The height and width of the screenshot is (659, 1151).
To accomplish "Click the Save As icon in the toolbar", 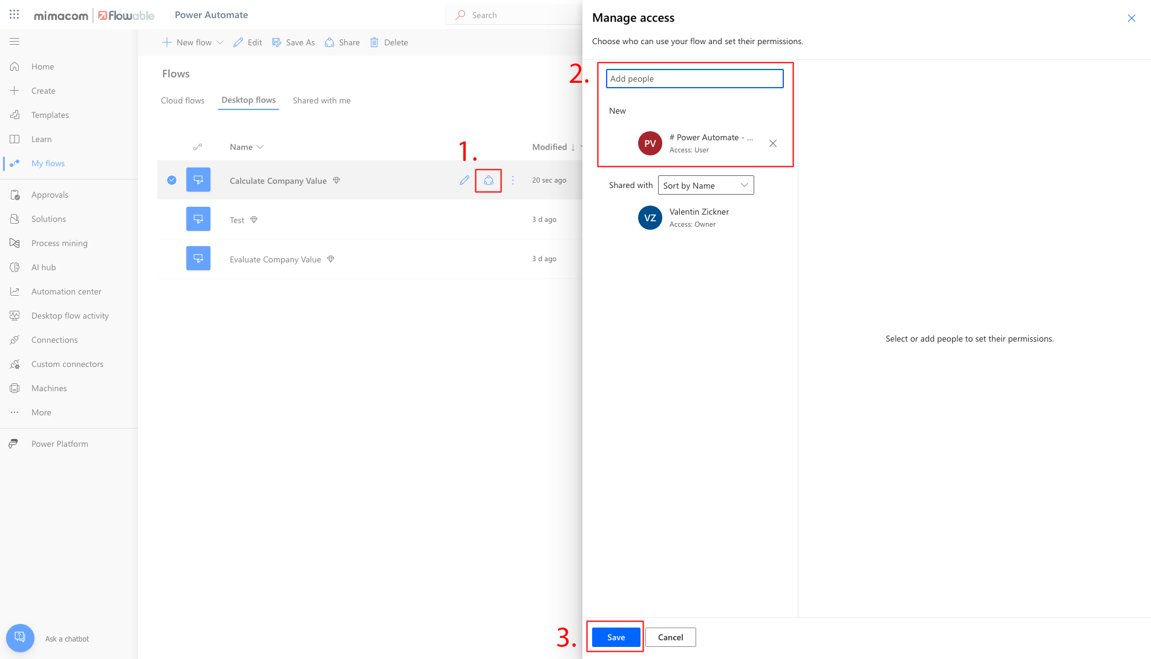I will coord(277,42).
